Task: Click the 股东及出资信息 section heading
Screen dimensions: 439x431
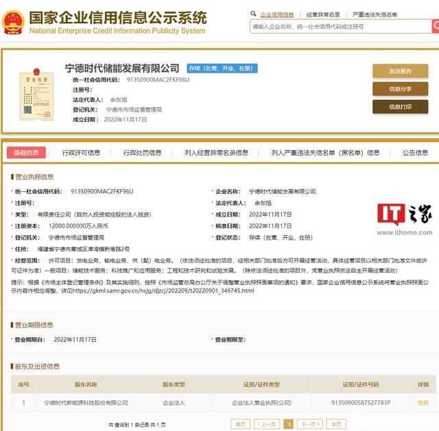Action: coord(37,367)
